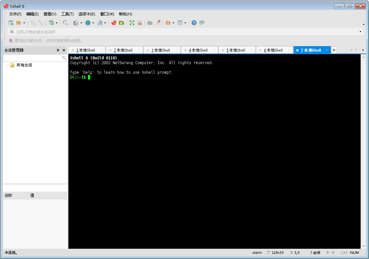Open the 选项卡(B) menu
Image resolution: width=369 pixels, height=259 pixels.
click(x=87, y=14)
